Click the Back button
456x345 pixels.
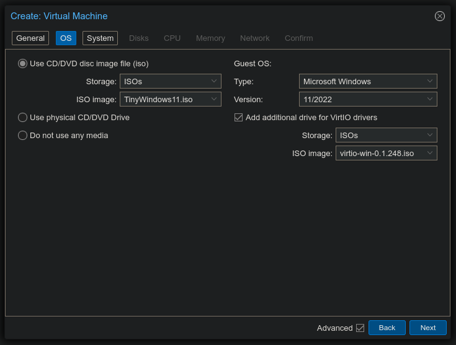[x=387, y=328]
